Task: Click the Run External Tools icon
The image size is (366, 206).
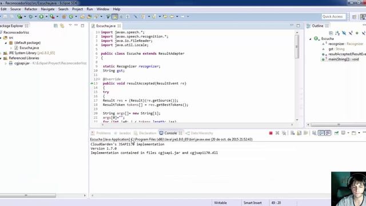Action: (x=52, y=17)
